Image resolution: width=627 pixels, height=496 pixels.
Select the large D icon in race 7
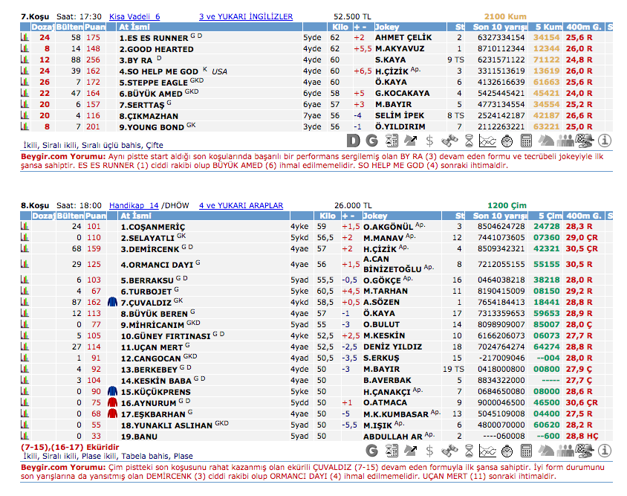(x=354, y=141)
